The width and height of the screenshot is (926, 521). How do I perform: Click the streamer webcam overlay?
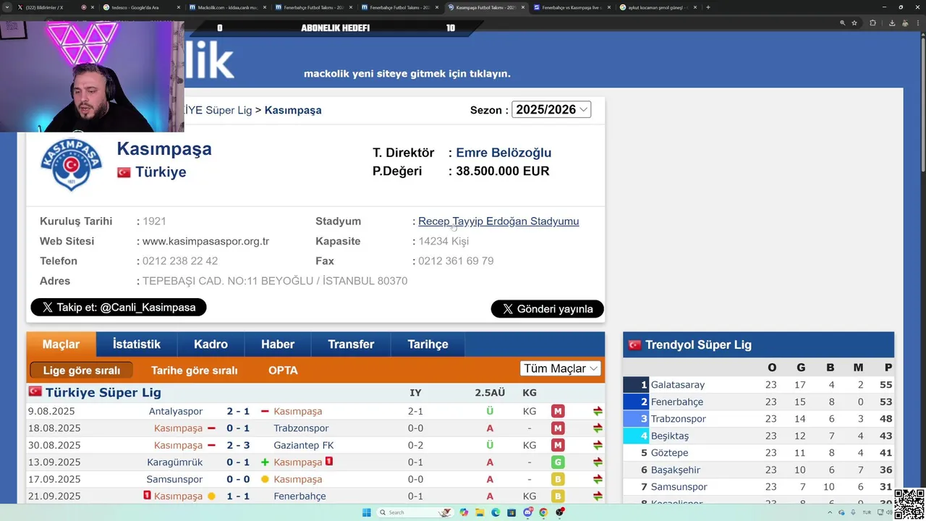point(92,76)
